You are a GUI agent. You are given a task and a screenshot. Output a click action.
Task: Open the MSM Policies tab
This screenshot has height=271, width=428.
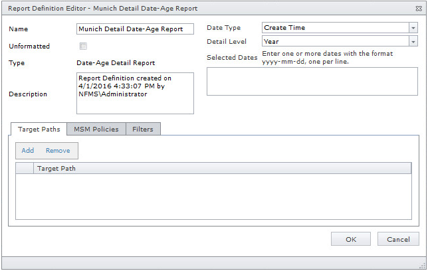point(96,130)
